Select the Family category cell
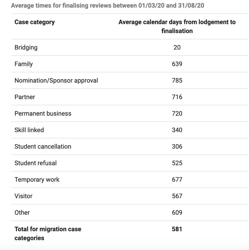 point(24,64)
